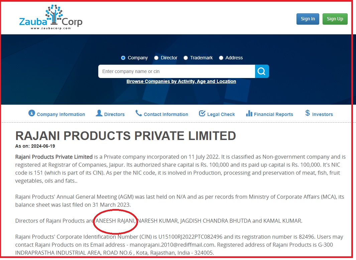Click the Financial Reports bar chart icon
The height and width of the screenshot is (260, 356).
click(249, 113)
